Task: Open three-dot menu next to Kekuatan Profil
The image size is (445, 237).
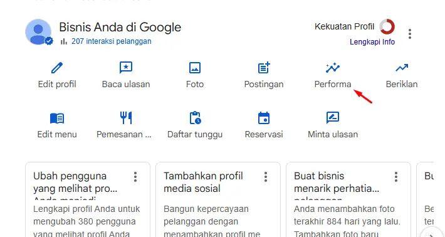Action: 410,34
